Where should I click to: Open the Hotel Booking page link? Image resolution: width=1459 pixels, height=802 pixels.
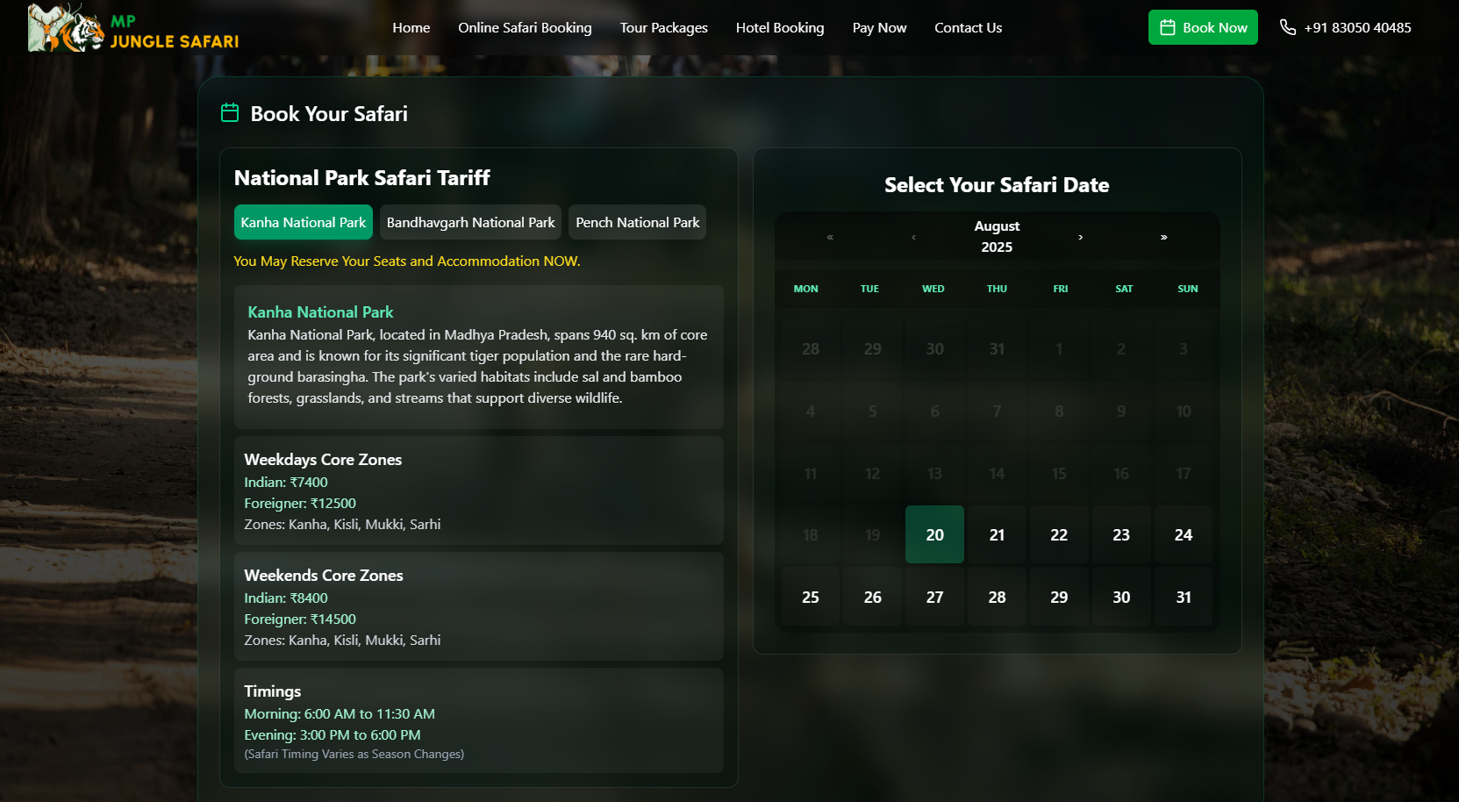click(x=779, y=28)
